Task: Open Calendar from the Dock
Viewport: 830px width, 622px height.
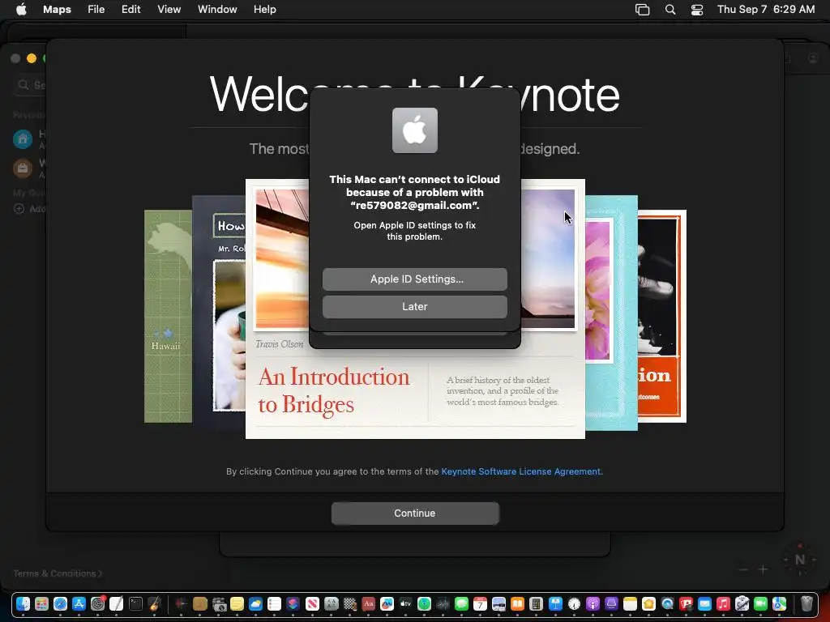Action: click(x=480, y=603)
